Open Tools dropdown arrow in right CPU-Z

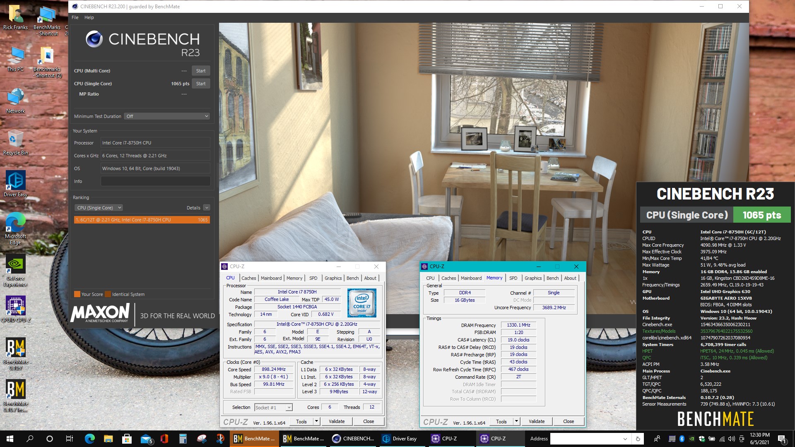[516, 421]
